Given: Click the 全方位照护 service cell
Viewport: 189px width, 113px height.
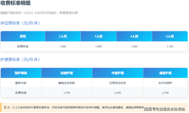Looking at the screenshot, I should 165,83.
